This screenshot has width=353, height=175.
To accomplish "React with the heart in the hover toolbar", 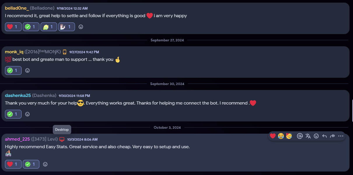I will click(273, 136).
